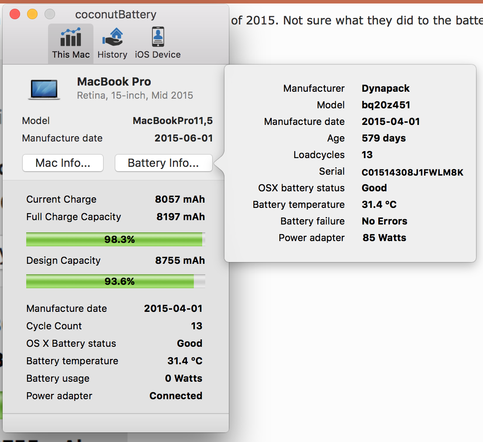Click the Battery usage label

click(58, 378)
